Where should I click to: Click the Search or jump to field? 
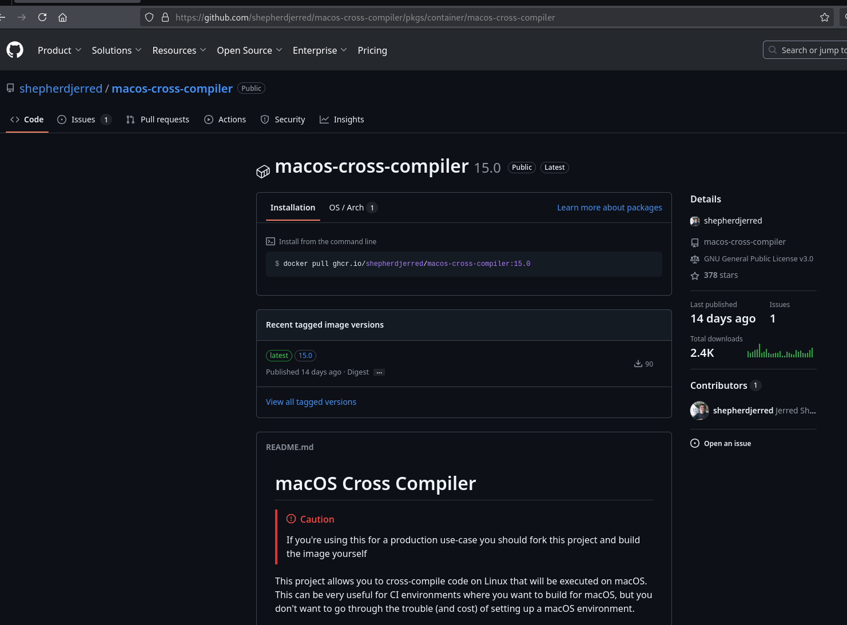[806, 50]
